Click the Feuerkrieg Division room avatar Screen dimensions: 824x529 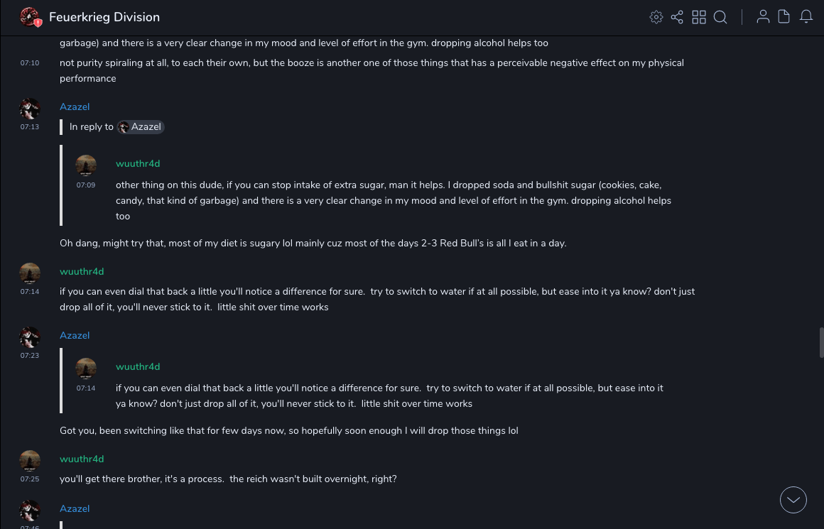tap(30, 17)
